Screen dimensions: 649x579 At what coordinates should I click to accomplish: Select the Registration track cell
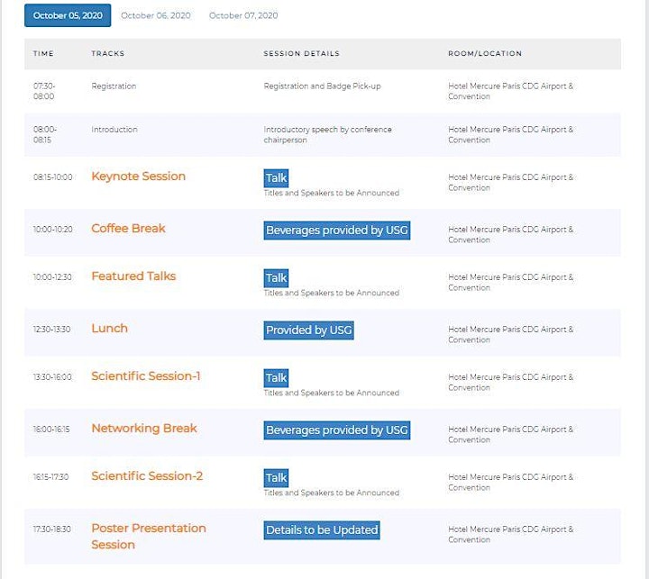(114, 86)
